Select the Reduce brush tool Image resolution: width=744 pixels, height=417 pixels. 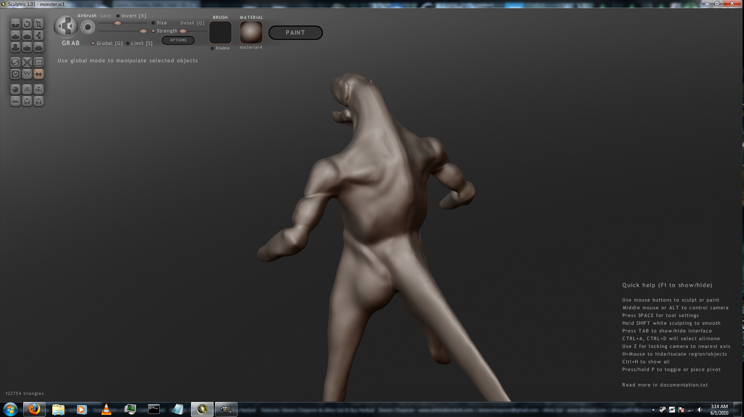[15, 62]
